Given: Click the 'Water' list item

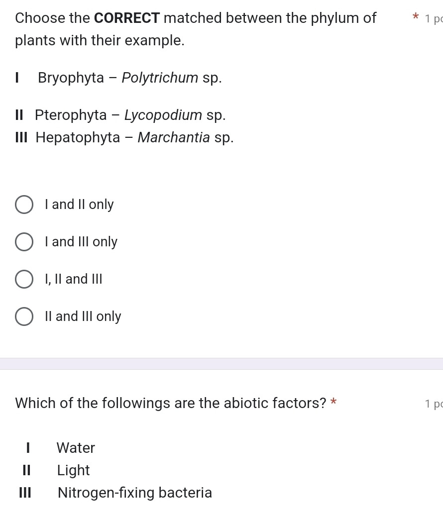Looking at the screenshot, I should coord(75,448).
